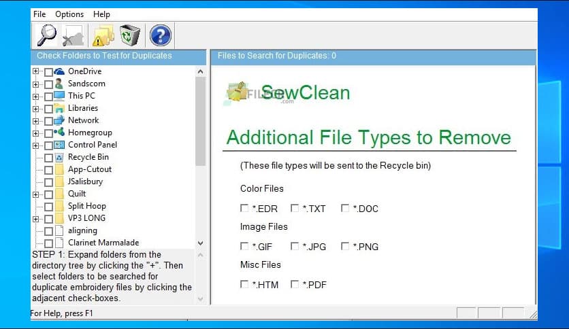Tick the *.HTM misc file checkbox

click(x=244, y=284)
